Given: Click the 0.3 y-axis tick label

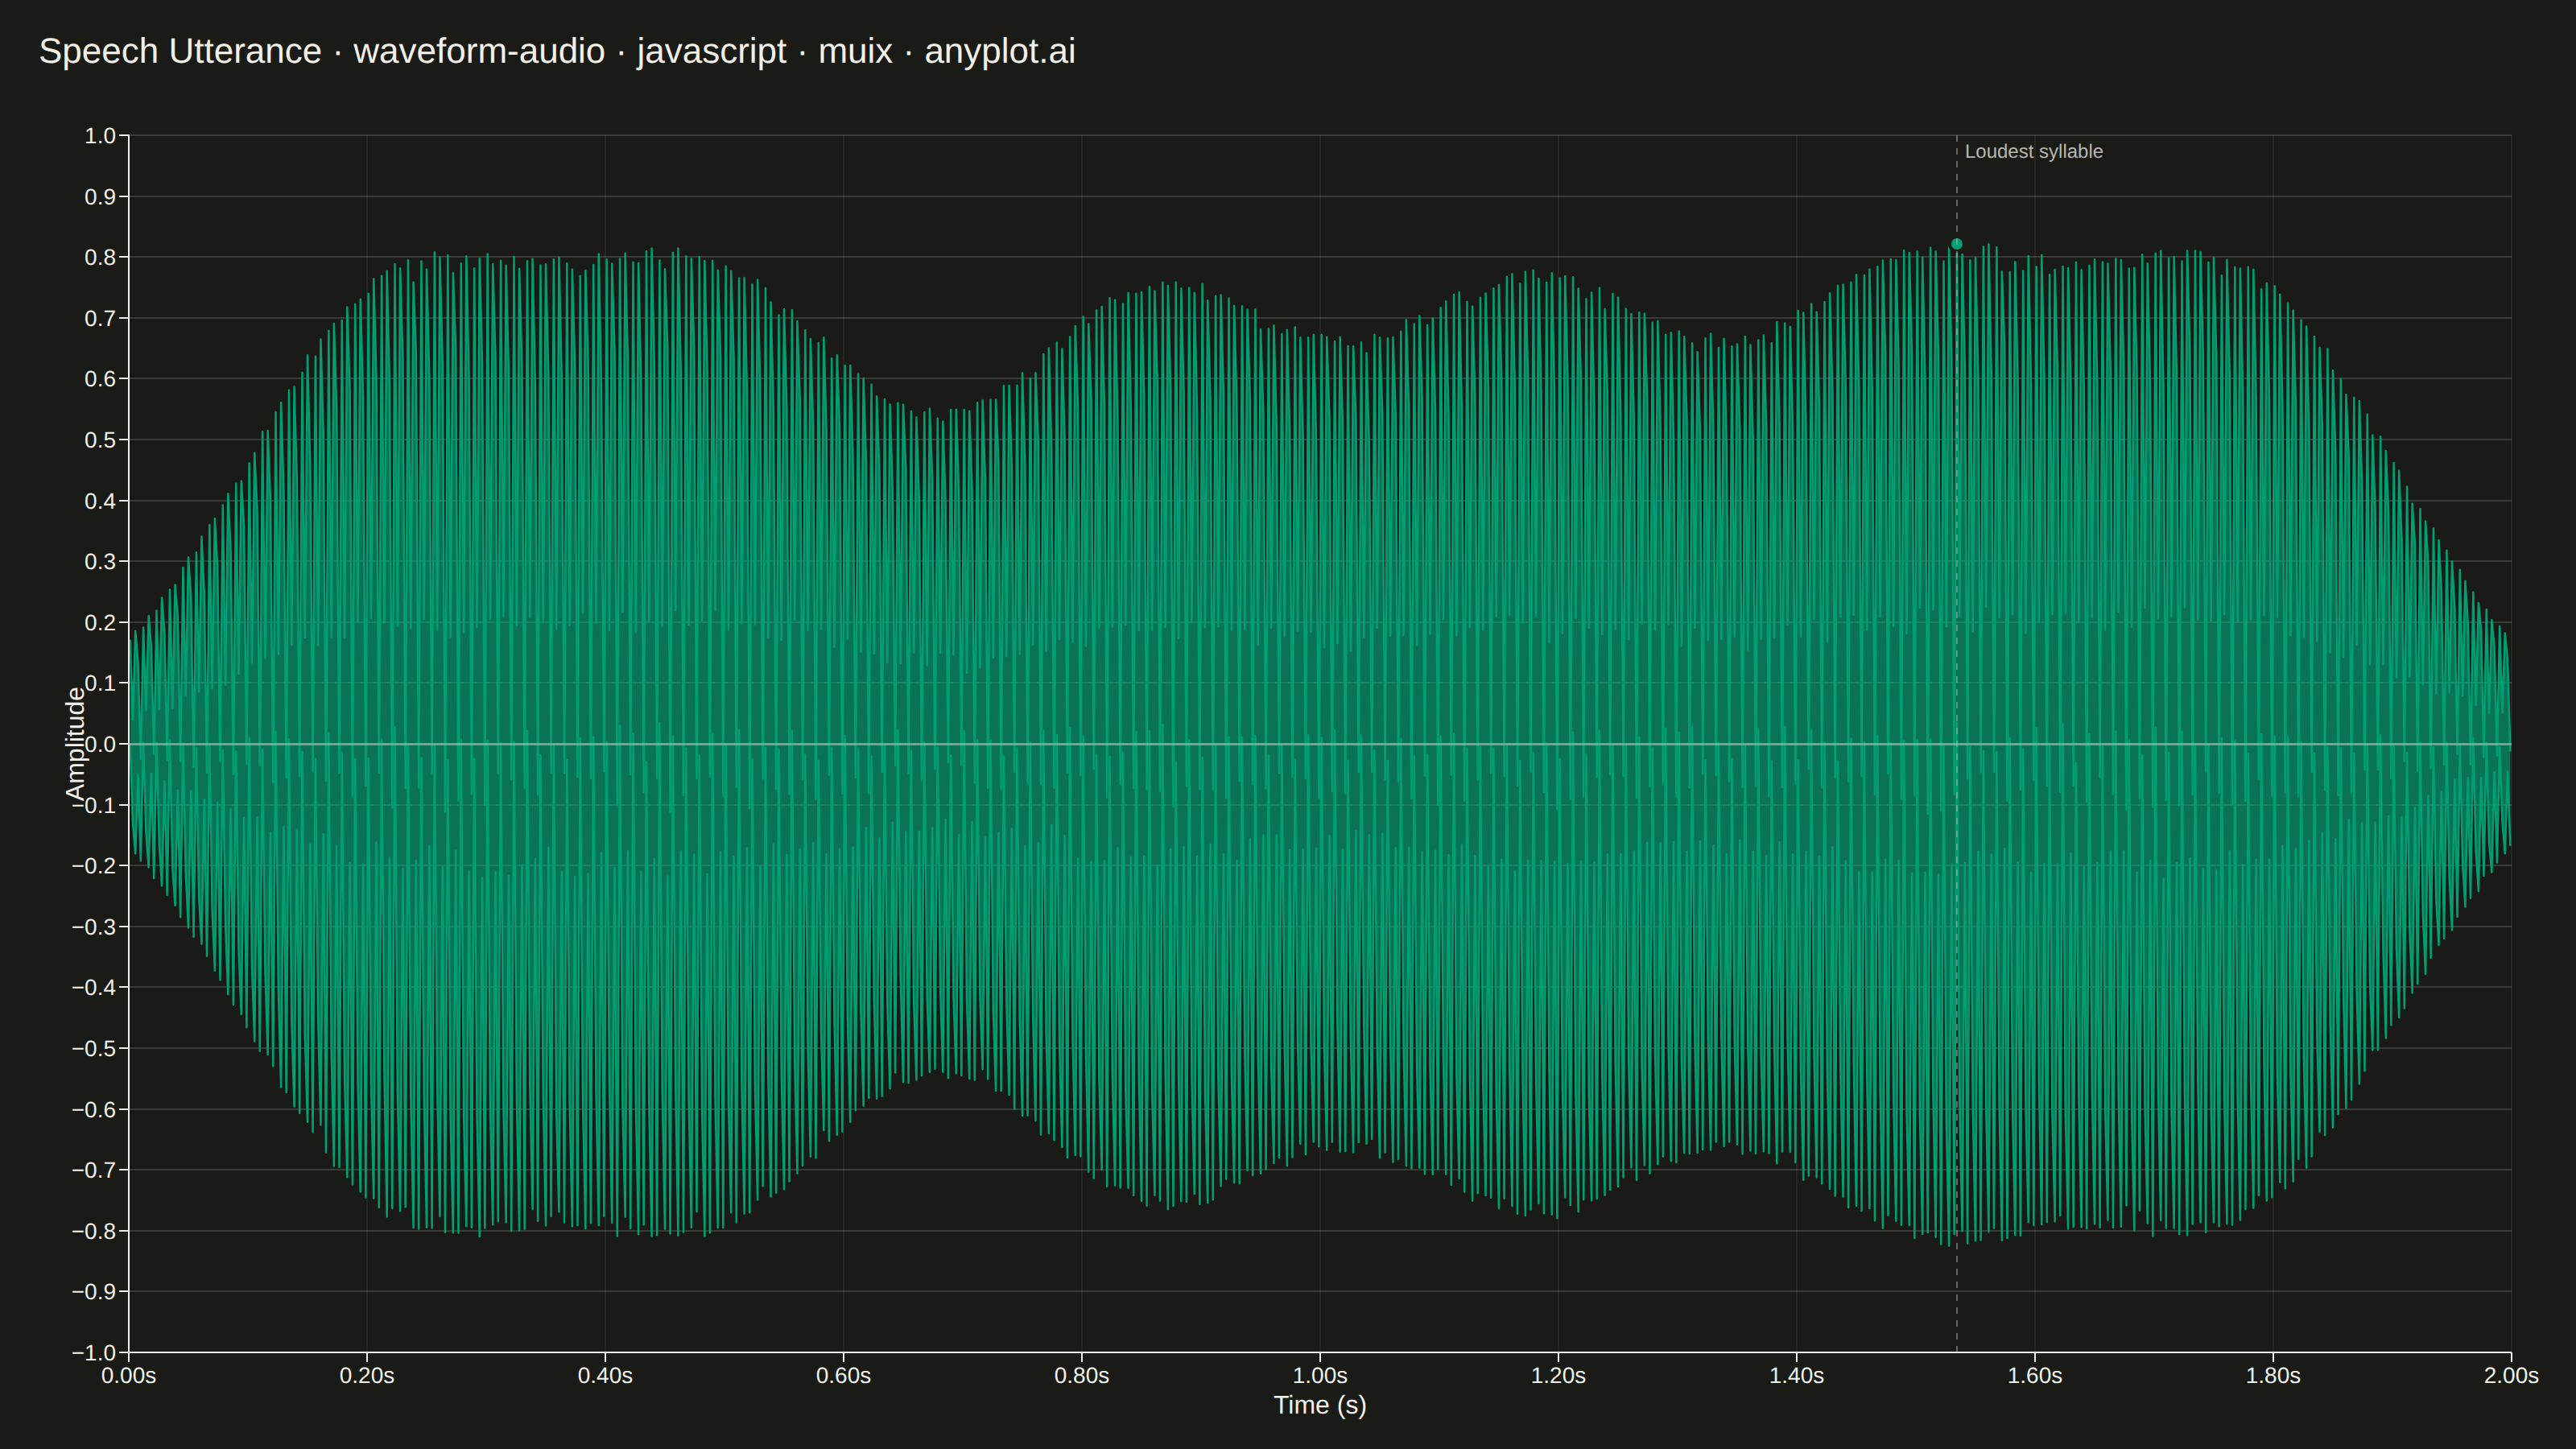Looking at the screenshot, I should point(100,562).
